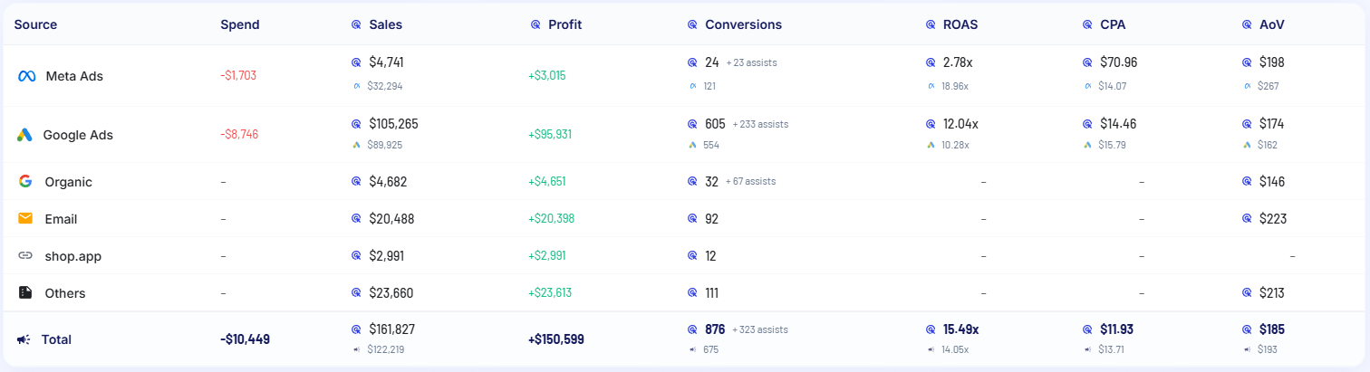This screenshot has width=1370, height=372.
Task: Sort by the Profit column header
Action: click(564, 24)
